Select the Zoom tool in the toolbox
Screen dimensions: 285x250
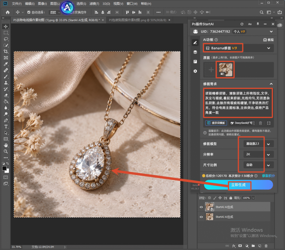click(6, 151)
